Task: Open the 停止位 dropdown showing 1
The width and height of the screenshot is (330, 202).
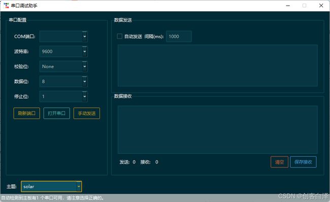Action: pos(63,96)
